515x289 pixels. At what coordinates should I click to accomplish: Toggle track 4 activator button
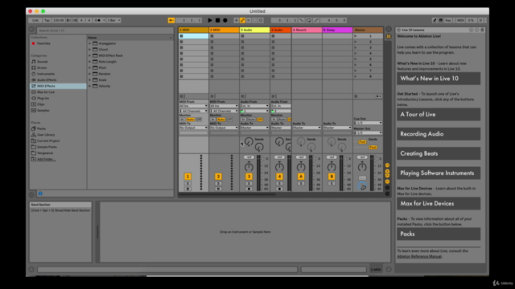point(279,177)
